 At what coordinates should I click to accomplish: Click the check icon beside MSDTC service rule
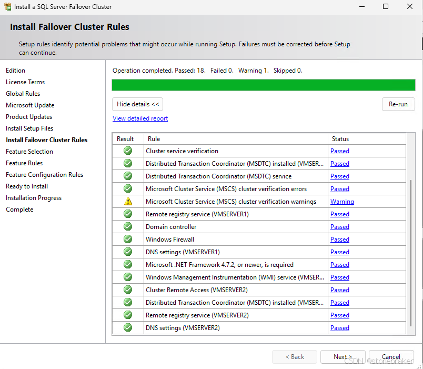[x=128, y=176]
